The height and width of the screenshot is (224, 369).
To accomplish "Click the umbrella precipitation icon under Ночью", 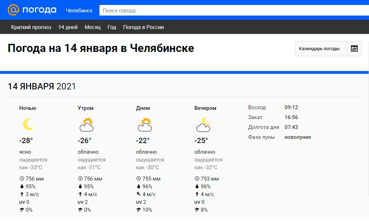I will click(x=22, y=210).
